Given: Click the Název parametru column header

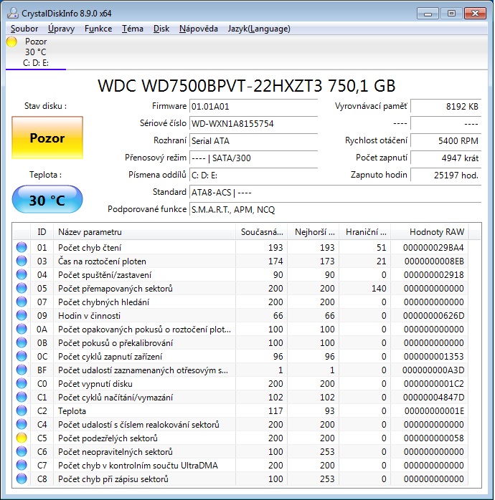Looking at the screenshot, I should click(143, 232).
